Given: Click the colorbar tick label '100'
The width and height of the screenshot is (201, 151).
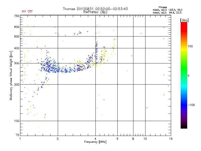Looking at the screenshot, I should click(x=190, y=46).
